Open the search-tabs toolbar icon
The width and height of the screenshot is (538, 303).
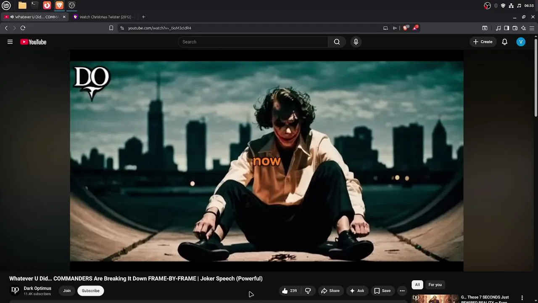[x=485, y=28]
